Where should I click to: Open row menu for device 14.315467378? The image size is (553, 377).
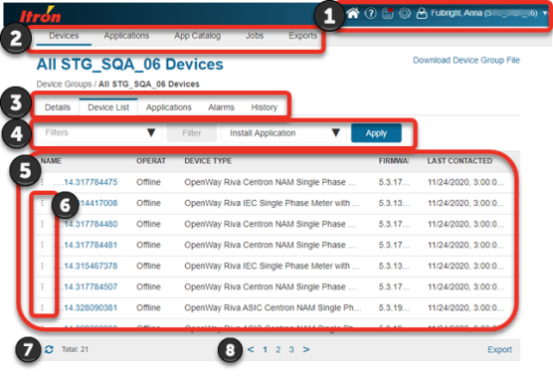43,266
